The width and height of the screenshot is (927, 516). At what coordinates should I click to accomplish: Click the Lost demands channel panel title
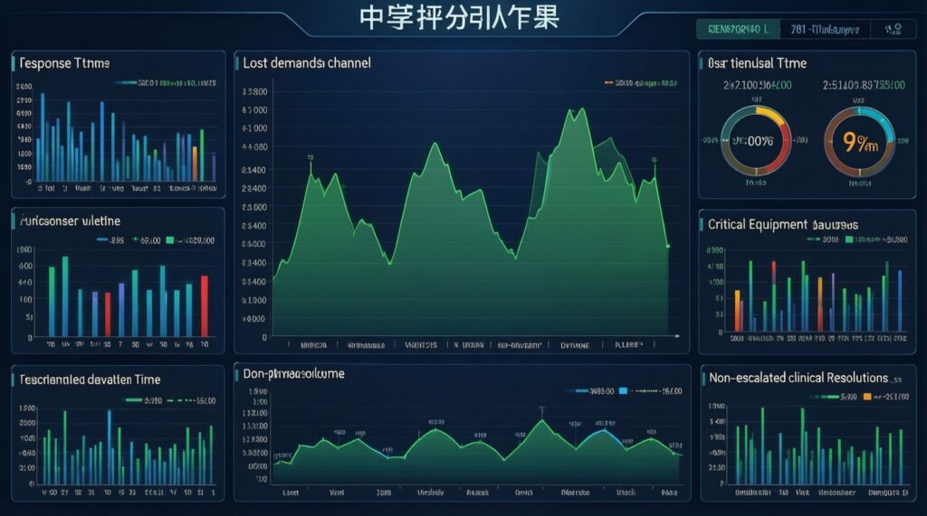click(307, 63)
